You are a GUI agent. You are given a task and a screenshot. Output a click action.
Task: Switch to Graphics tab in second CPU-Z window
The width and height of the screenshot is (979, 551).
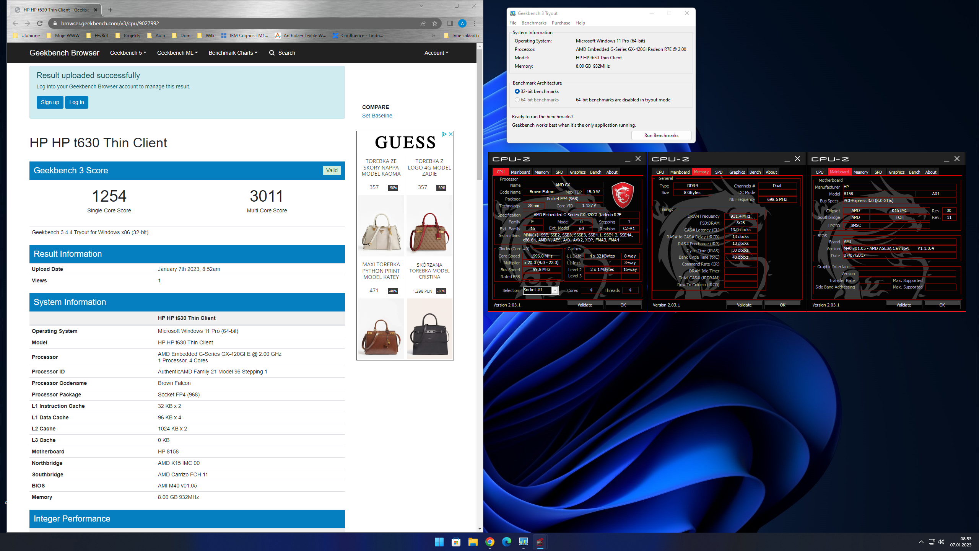click(737, 172)
